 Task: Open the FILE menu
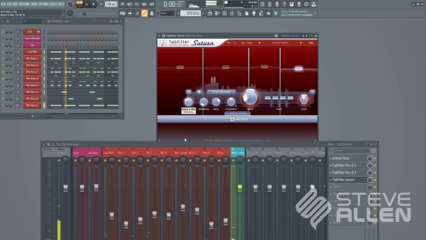3,4
